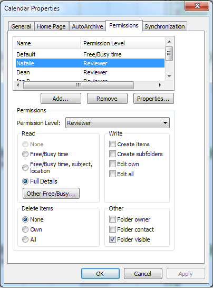Click the horizontal scroll right arrow
The image size is (213, 288).
[x=160, y=85]
